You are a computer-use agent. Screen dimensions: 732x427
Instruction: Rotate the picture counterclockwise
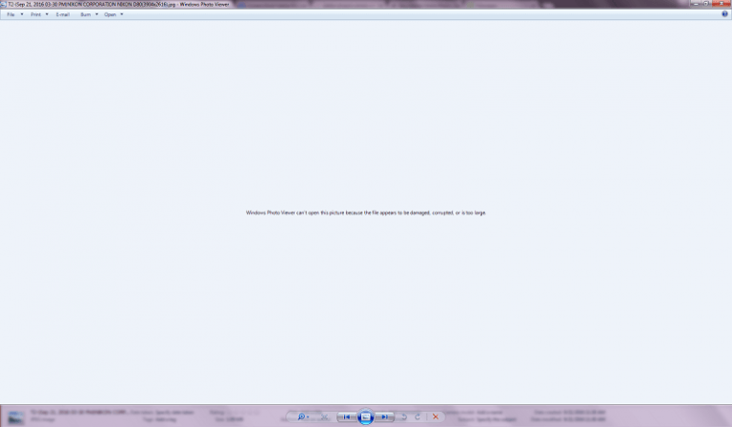[x=403, y=417]
